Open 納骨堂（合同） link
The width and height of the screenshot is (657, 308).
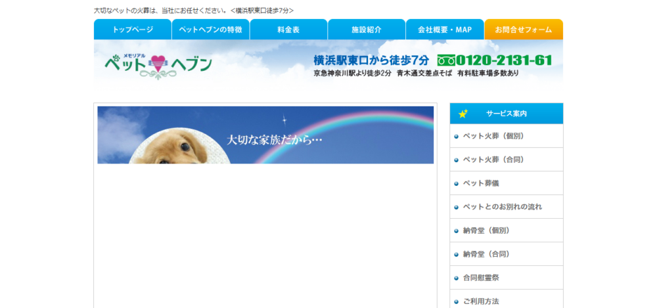pyautogui.click(x=507, y=254)
